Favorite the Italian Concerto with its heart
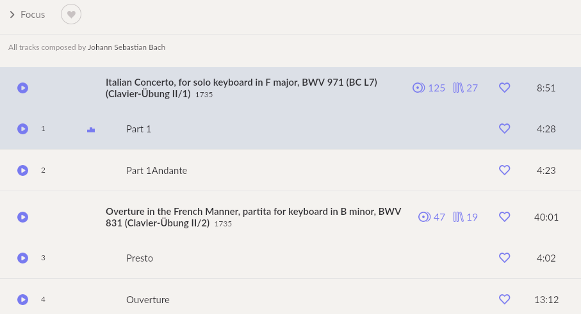The width and height of the screenshot is (581, 314). (504, 88)
